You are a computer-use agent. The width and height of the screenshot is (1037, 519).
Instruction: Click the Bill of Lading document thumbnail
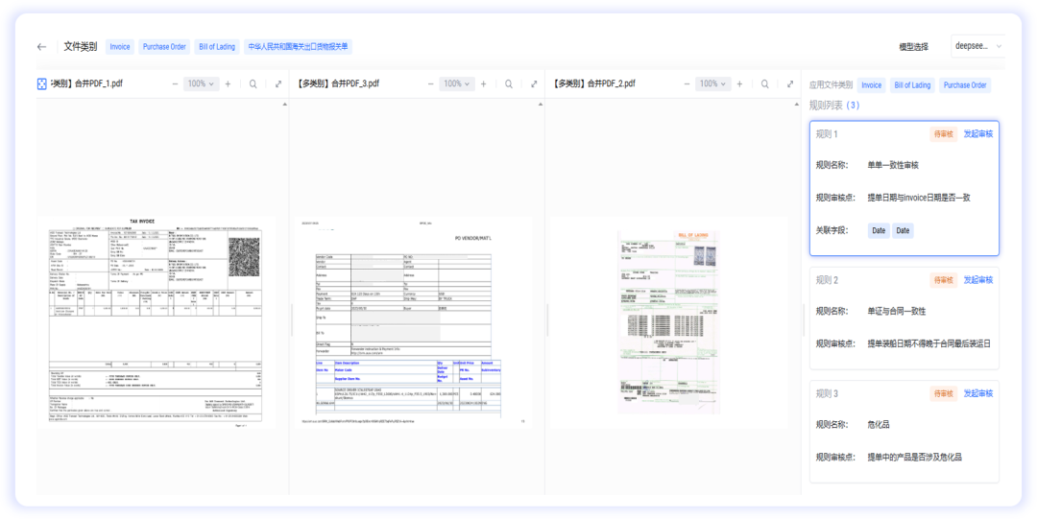668,321
